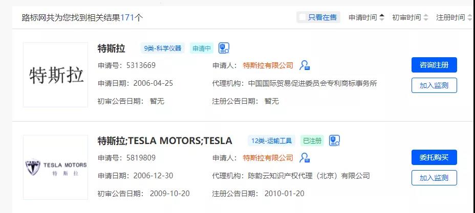Image resolution: width=475 pixels, height=213 pixels.
Task: Select the 12类-运输工具 category tag
Action: point(271,141)
